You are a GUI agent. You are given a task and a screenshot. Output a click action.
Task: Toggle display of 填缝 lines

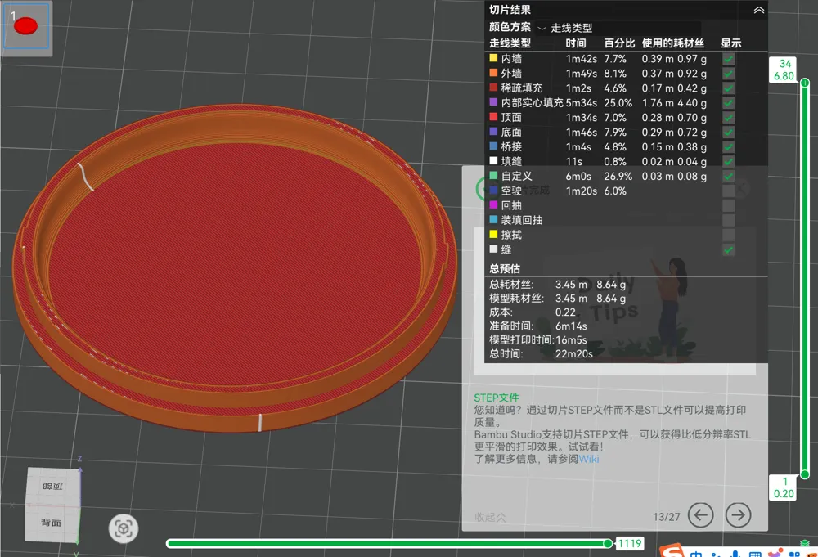(728, 161)
